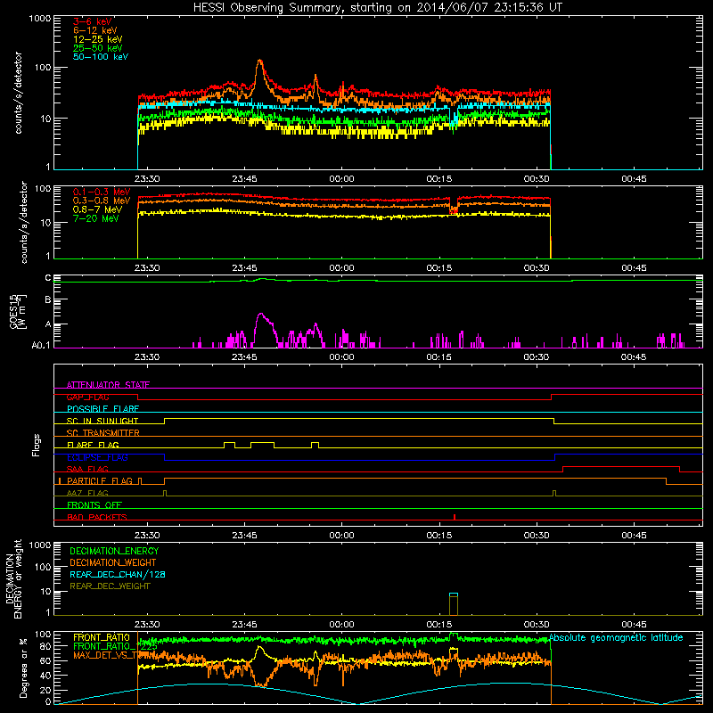Select the 12-25 keV legend label
The image size is (713, 713).
[x=98, y=39]
